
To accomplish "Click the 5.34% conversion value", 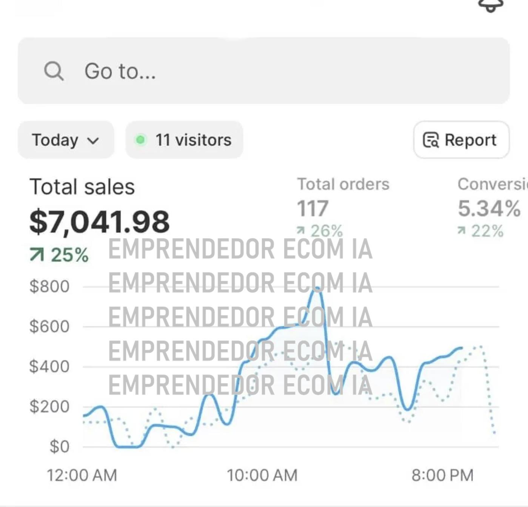I will (x=489, y=209).
